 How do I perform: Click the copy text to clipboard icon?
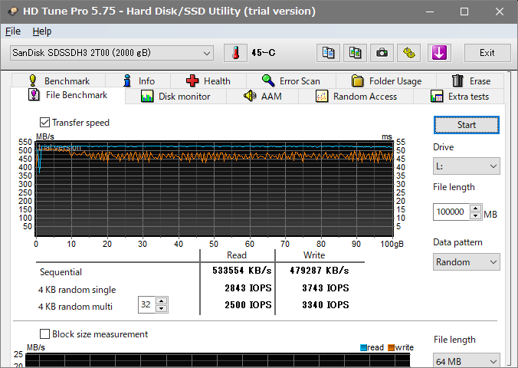pyautogui.click(x=328, y=53)
